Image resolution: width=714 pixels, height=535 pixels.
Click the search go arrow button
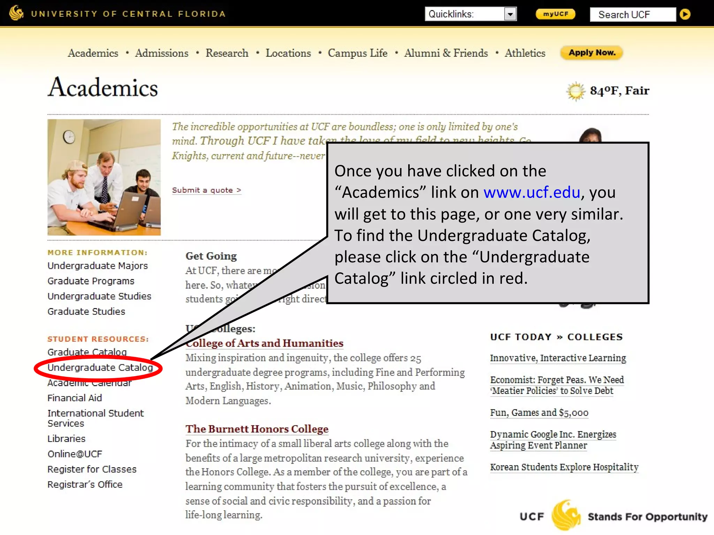pos(685,14)
